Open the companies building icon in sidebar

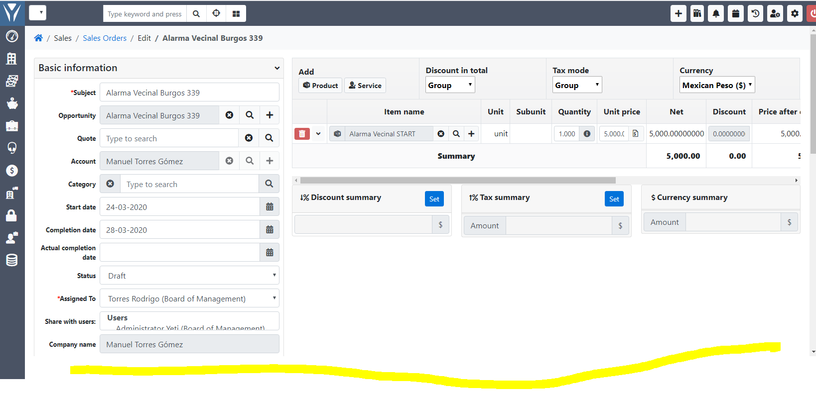pos(12,58)
